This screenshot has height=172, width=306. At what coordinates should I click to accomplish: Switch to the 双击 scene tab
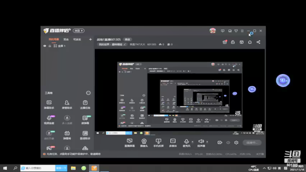pos(66,39)
